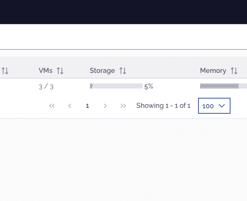247x201 pixels.
Task: Go to the next page chevron
Action: 105,106
